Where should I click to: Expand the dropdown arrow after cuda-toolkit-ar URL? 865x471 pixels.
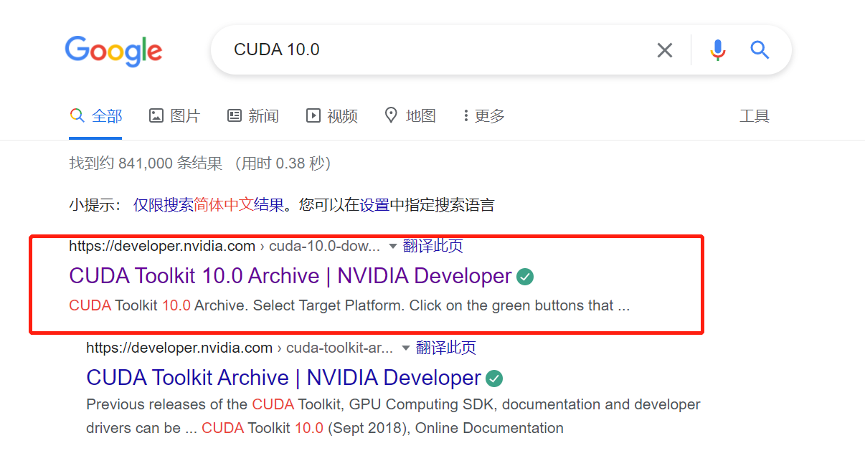(x=404, y=347)
